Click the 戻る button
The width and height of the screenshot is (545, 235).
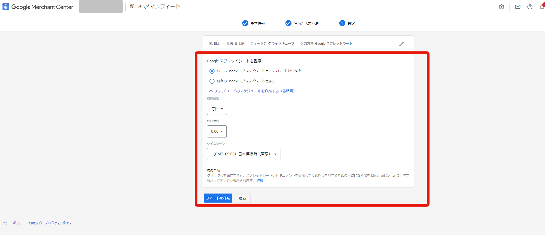click(x=242, y=198)
